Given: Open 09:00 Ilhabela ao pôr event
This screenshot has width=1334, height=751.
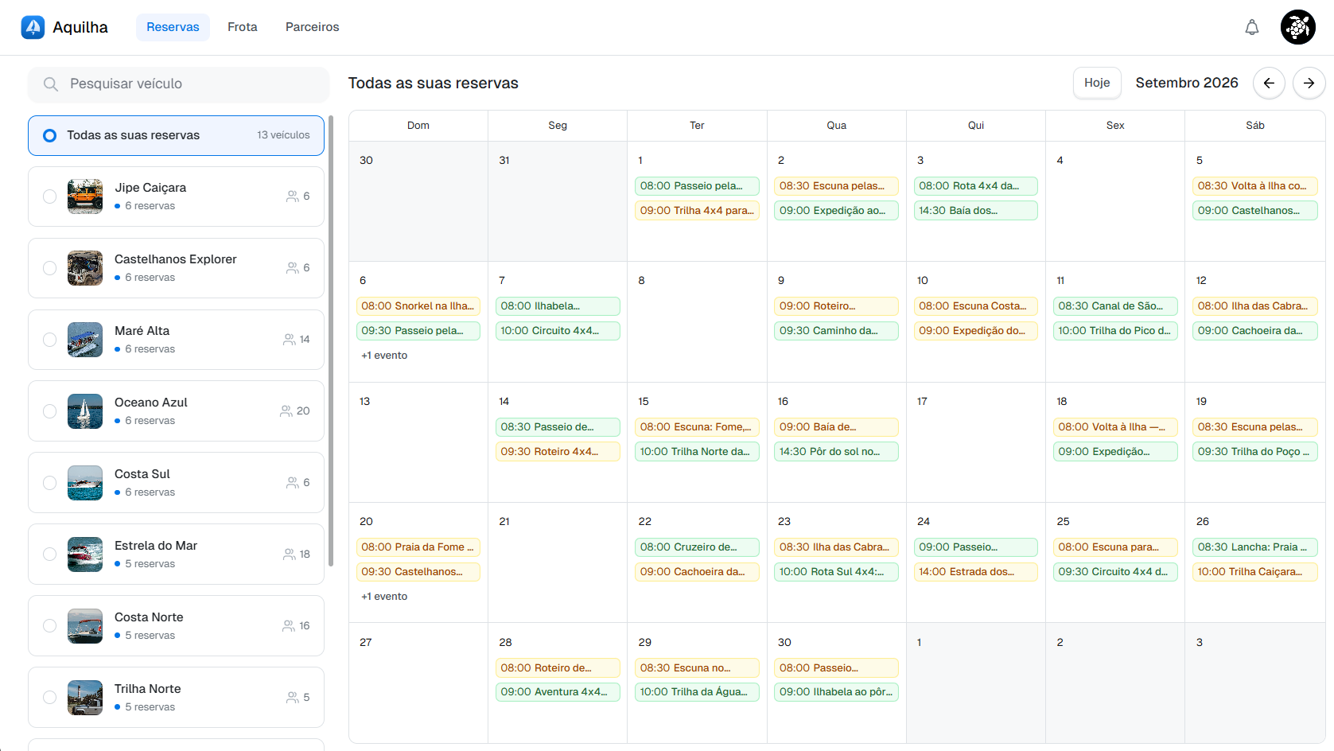Looking at the screenshot, I should 836,692.
